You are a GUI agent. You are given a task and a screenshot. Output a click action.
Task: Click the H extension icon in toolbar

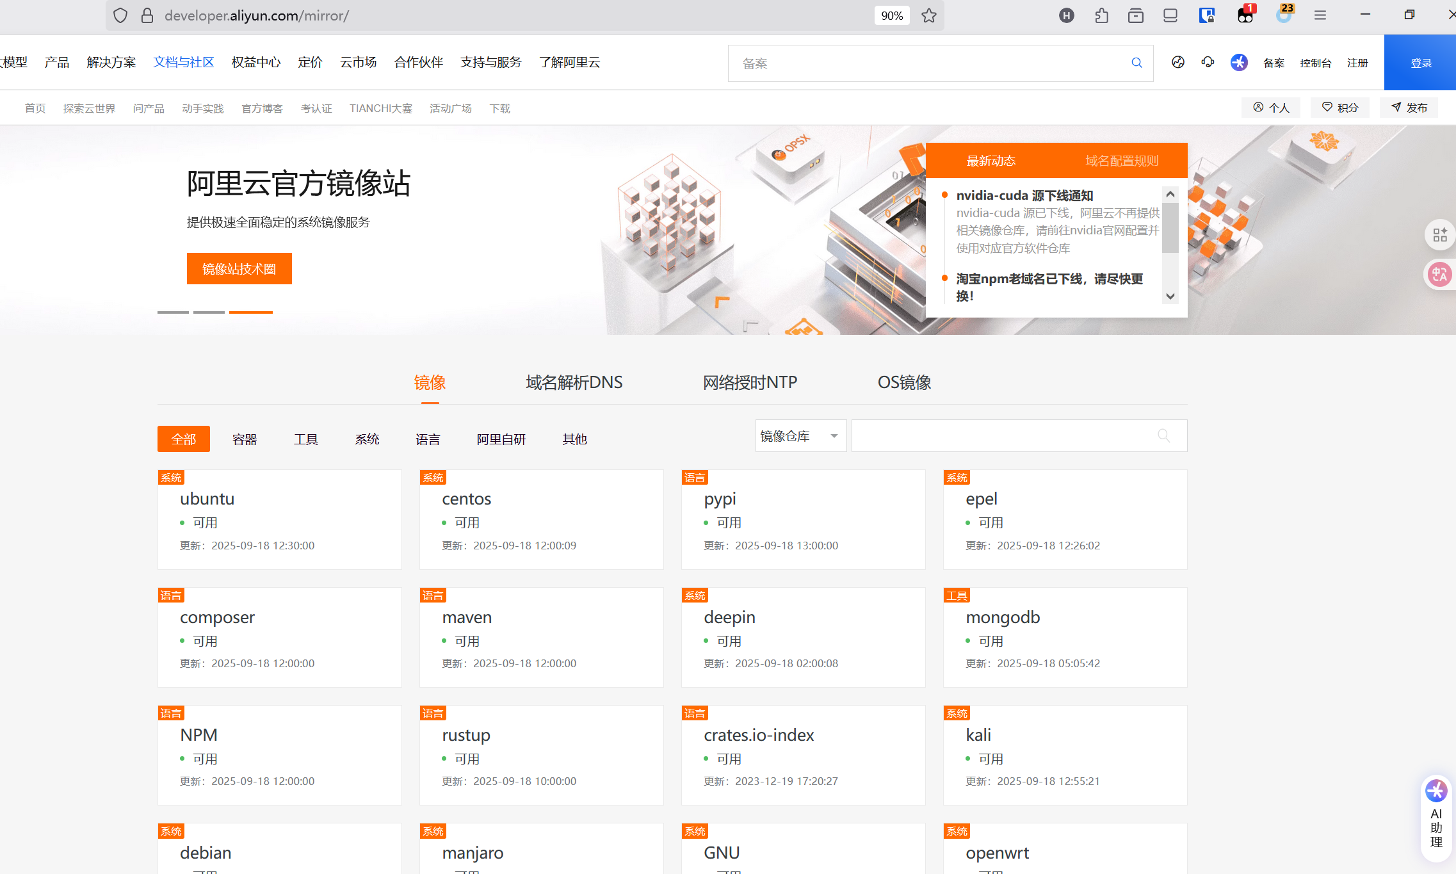click(x=1067, y=15)
